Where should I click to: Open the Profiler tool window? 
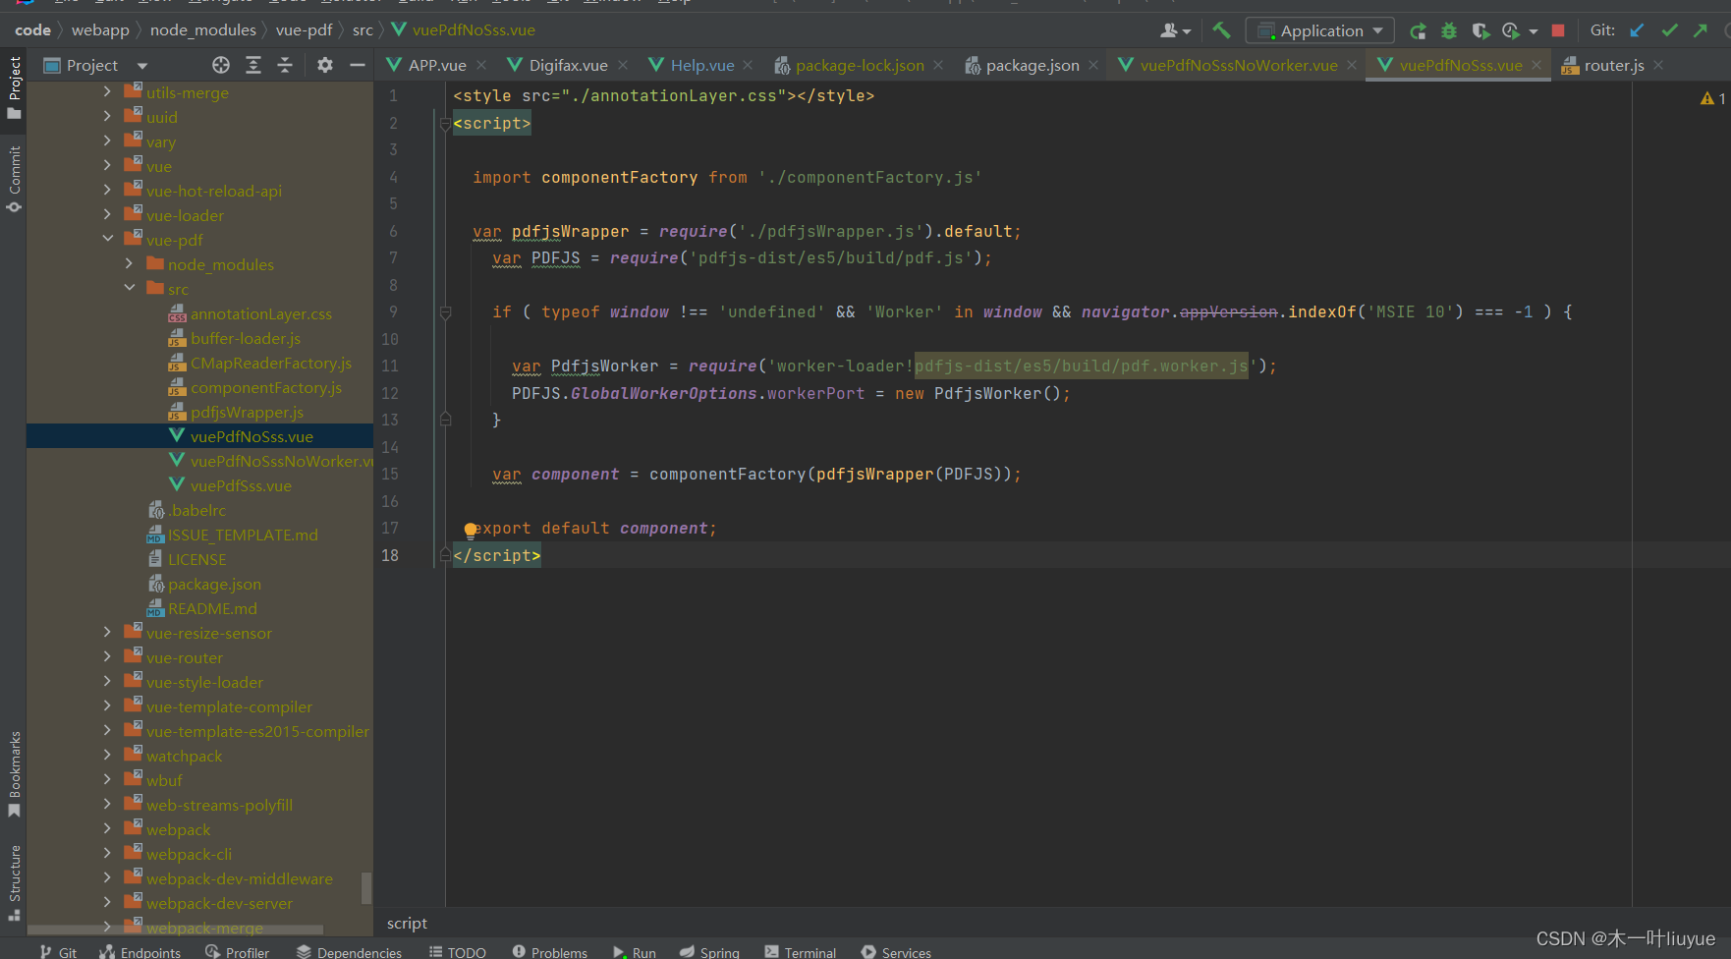[237, 952]
